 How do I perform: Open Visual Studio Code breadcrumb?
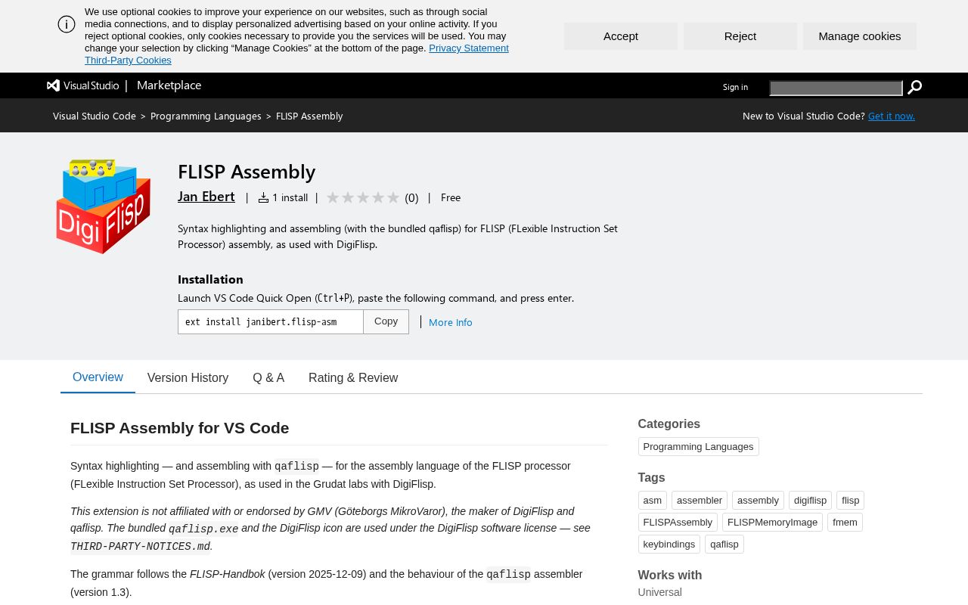pos(95,116)
